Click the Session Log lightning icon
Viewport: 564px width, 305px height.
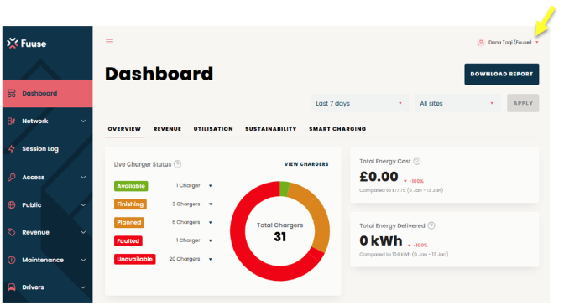click(x=12, y=148)
